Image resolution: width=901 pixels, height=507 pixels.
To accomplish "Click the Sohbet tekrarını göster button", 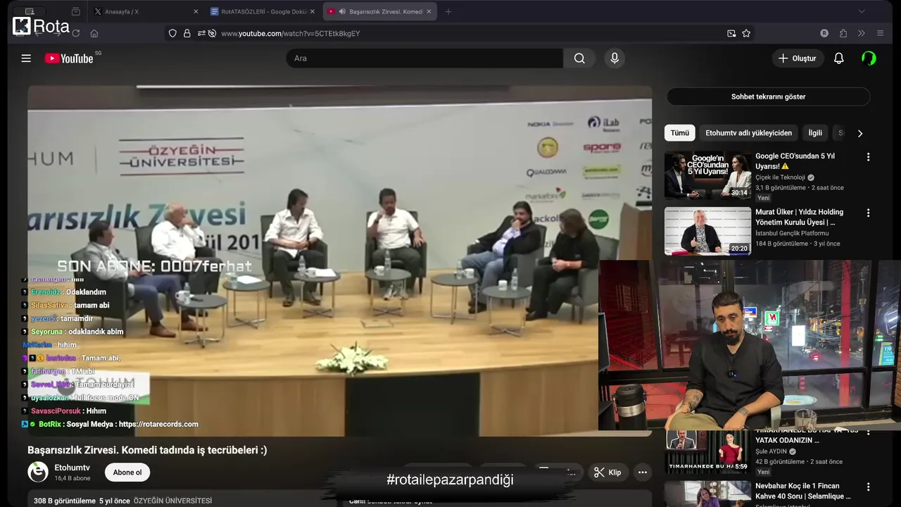I will tap(768, 96).
